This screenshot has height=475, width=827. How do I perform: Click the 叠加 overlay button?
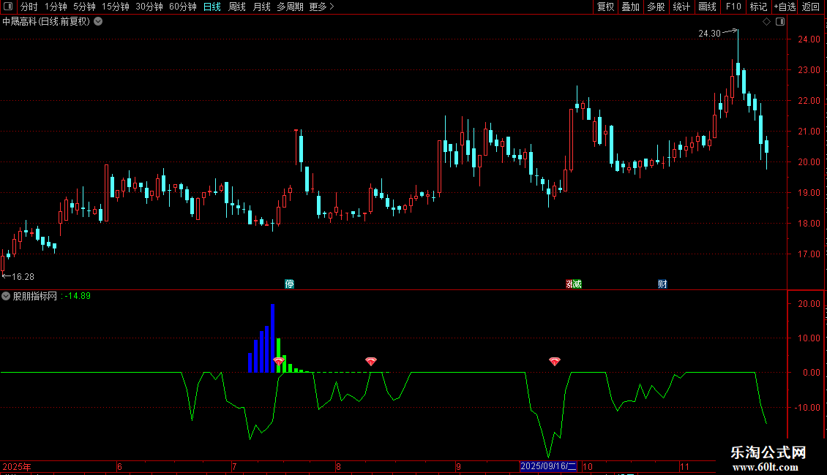[630, 7]
